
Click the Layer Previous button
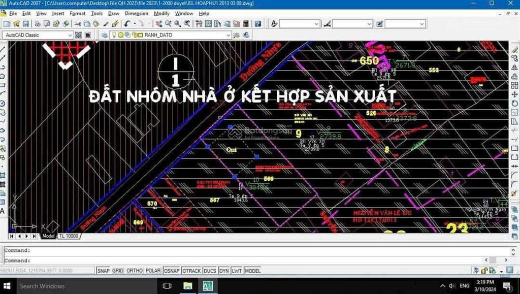246,35
